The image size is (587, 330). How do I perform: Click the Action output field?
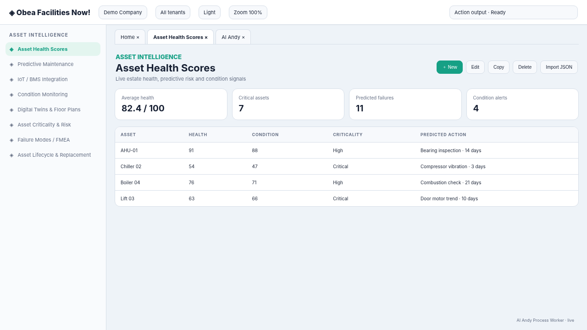(x=514, y=12)
